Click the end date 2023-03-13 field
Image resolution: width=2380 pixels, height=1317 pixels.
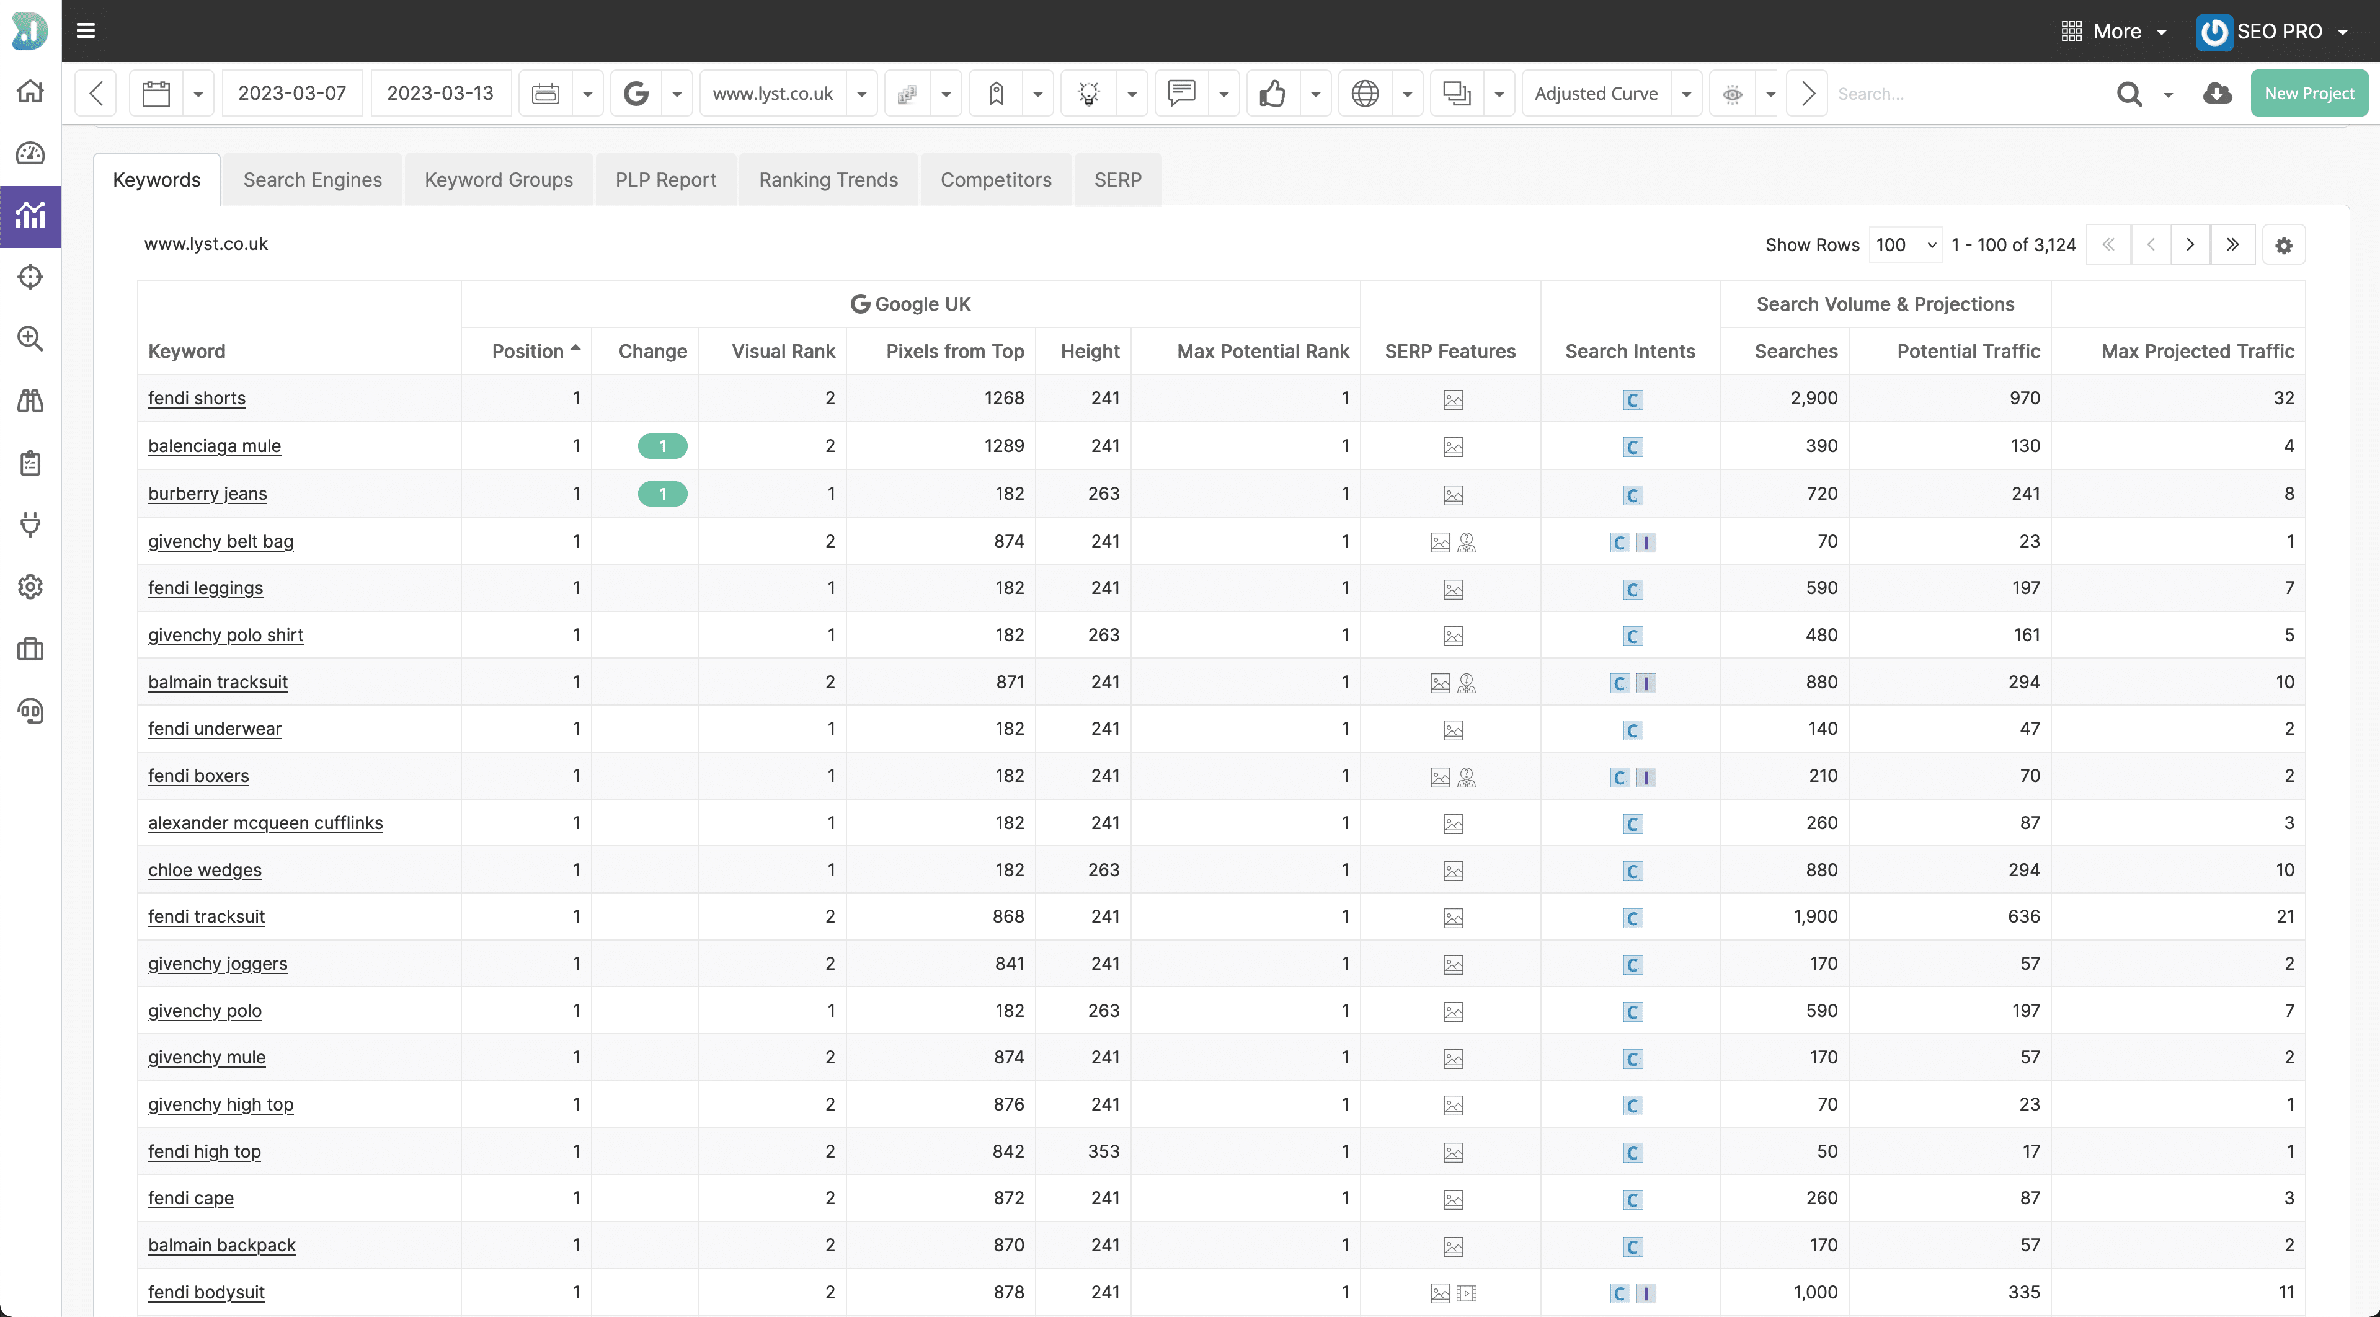[x=441, y=93]
